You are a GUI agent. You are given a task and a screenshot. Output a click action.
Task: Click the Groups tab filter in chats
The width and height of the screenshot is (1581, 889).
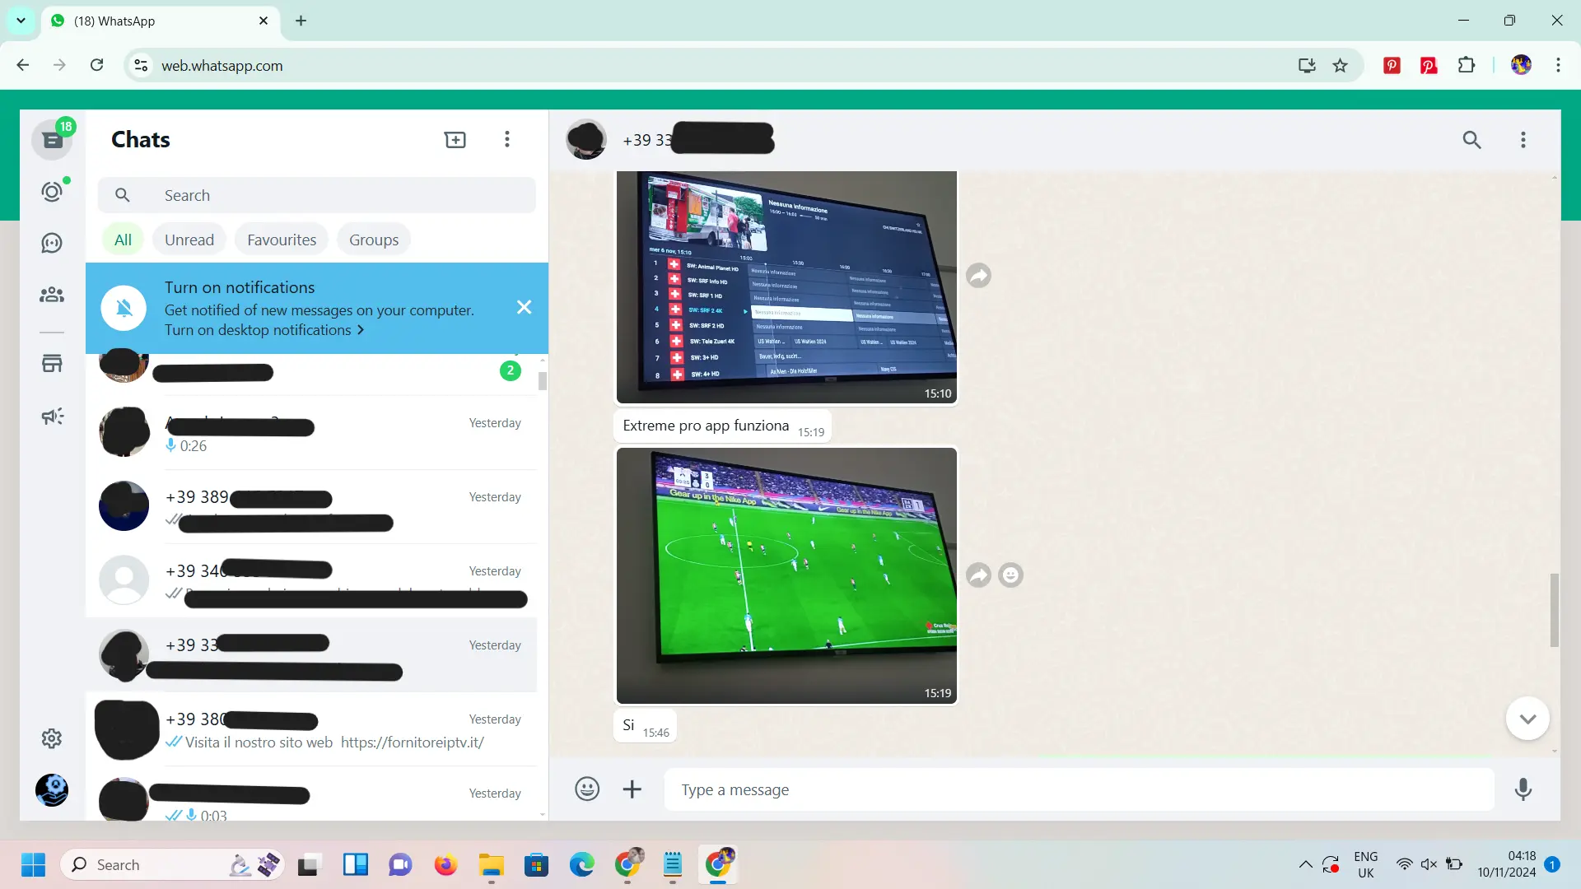pyautogui.click(x=375, y=240)
